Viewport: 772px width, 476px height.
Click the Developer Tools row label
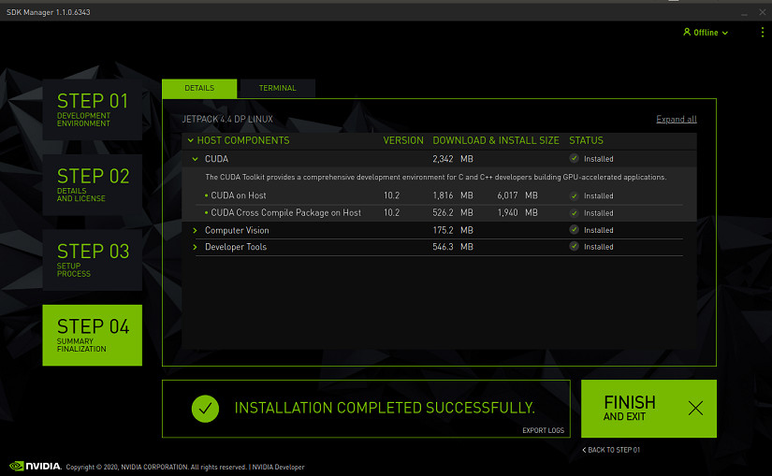point(236,247)
